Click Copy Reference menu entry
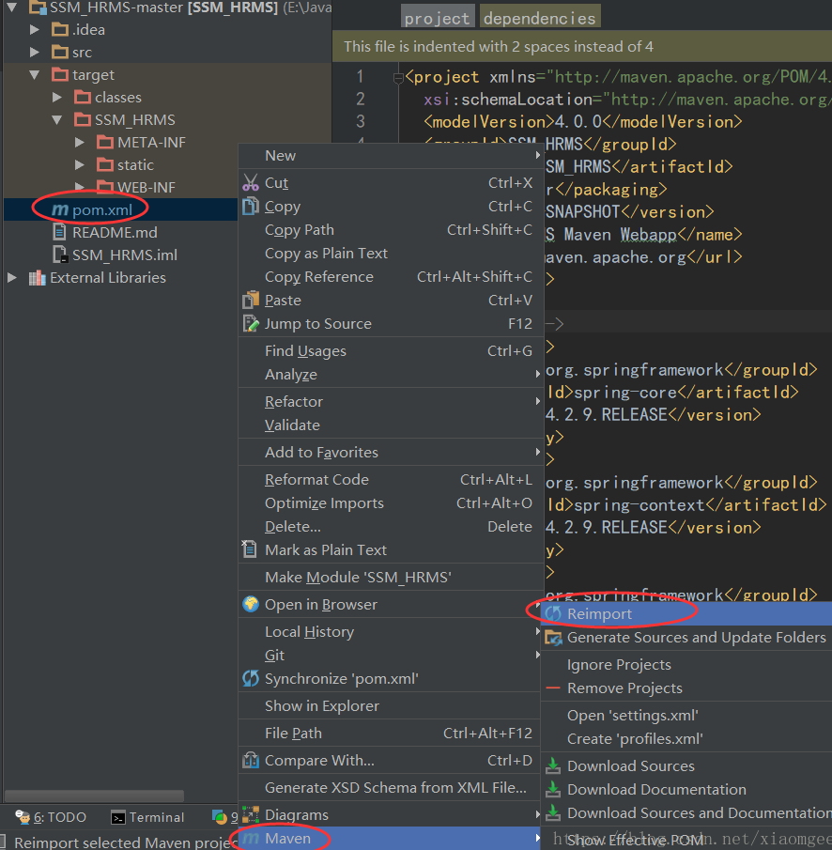Screen dimensions: 832x850 pos(391,276)
